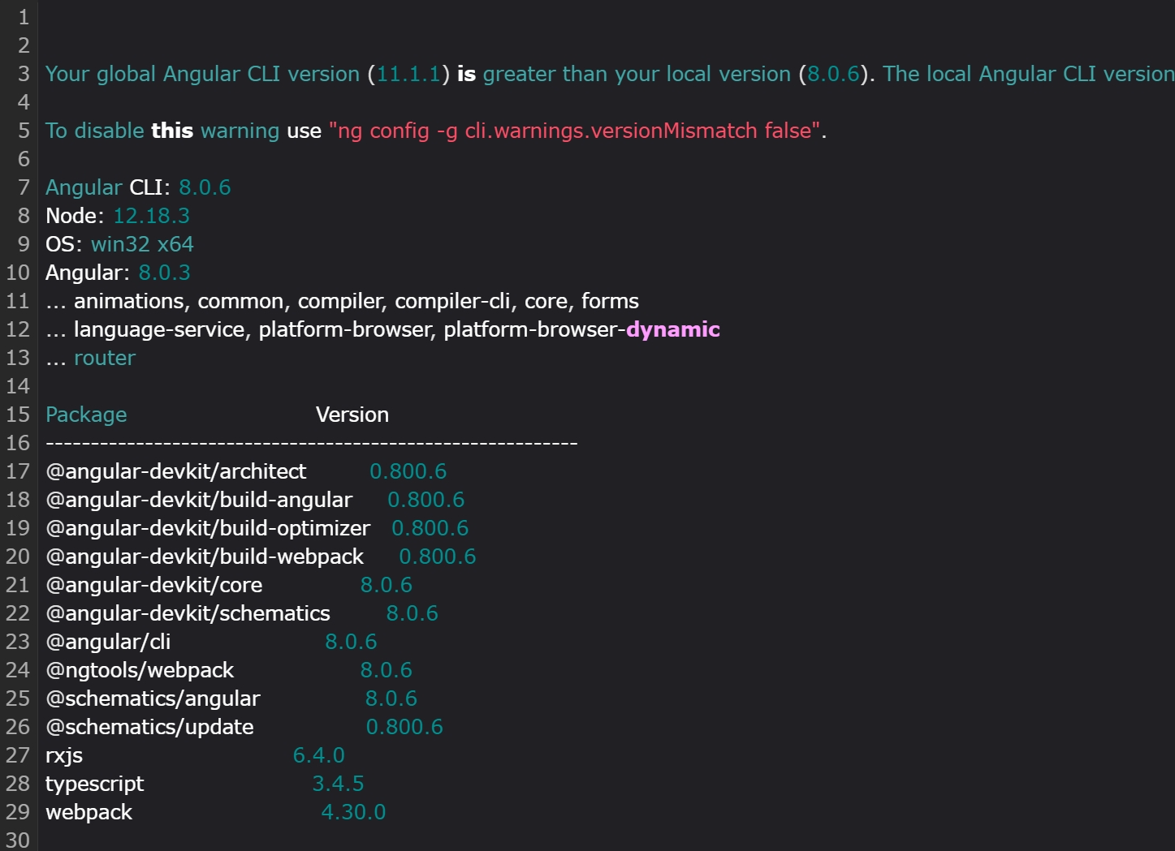Click @angular-devkit/build-webpack package name

[x=205, y=557]
